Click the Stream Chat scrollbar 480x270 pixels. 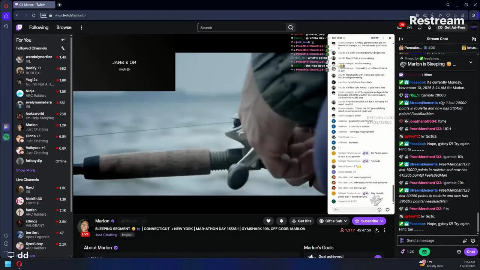tap(478, 222)
